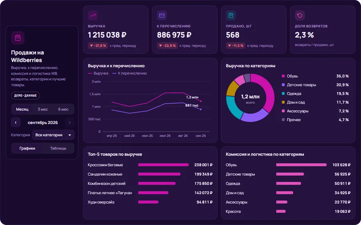Click the апр 26 axis label
The image size is (361, 225).
pos(112,136)
